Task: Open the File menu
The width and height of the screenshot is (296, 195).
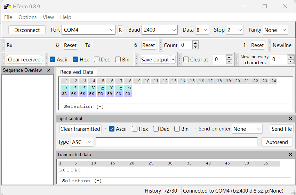Action: pyautogui.click(x=8, y=17)
